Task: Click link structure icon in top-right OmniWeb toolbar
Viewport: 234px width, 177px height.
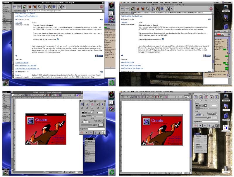Action: (x=153, y=9)
